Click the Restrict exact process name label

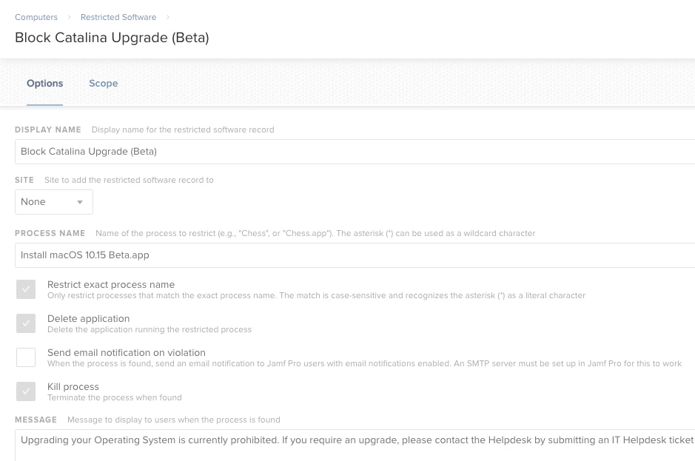111,285
